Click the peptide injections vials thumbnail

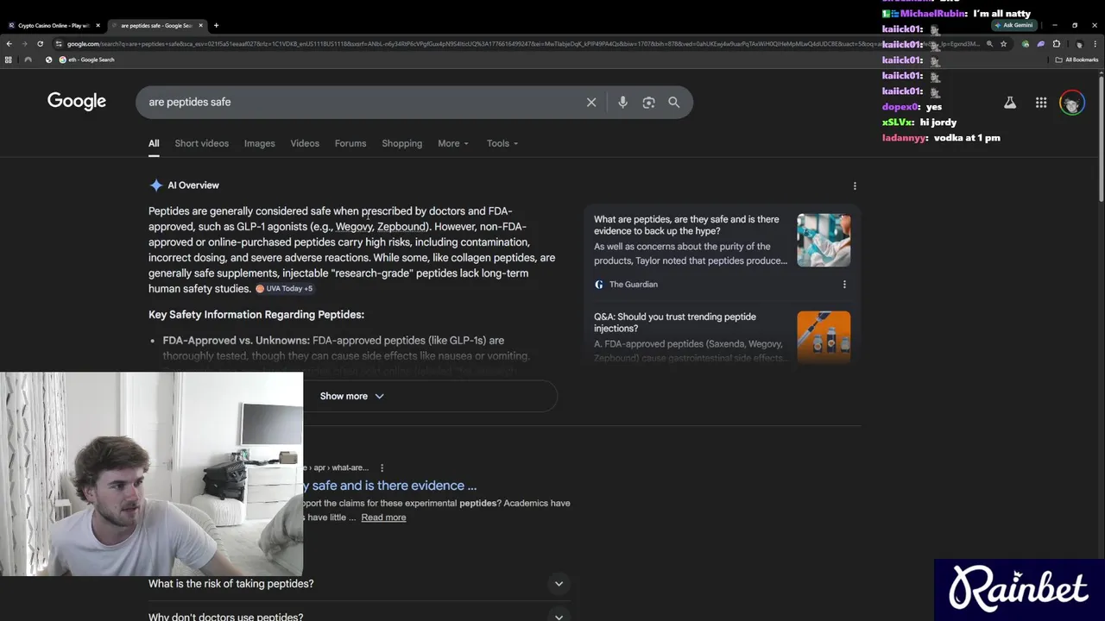[x=824, y=336]
